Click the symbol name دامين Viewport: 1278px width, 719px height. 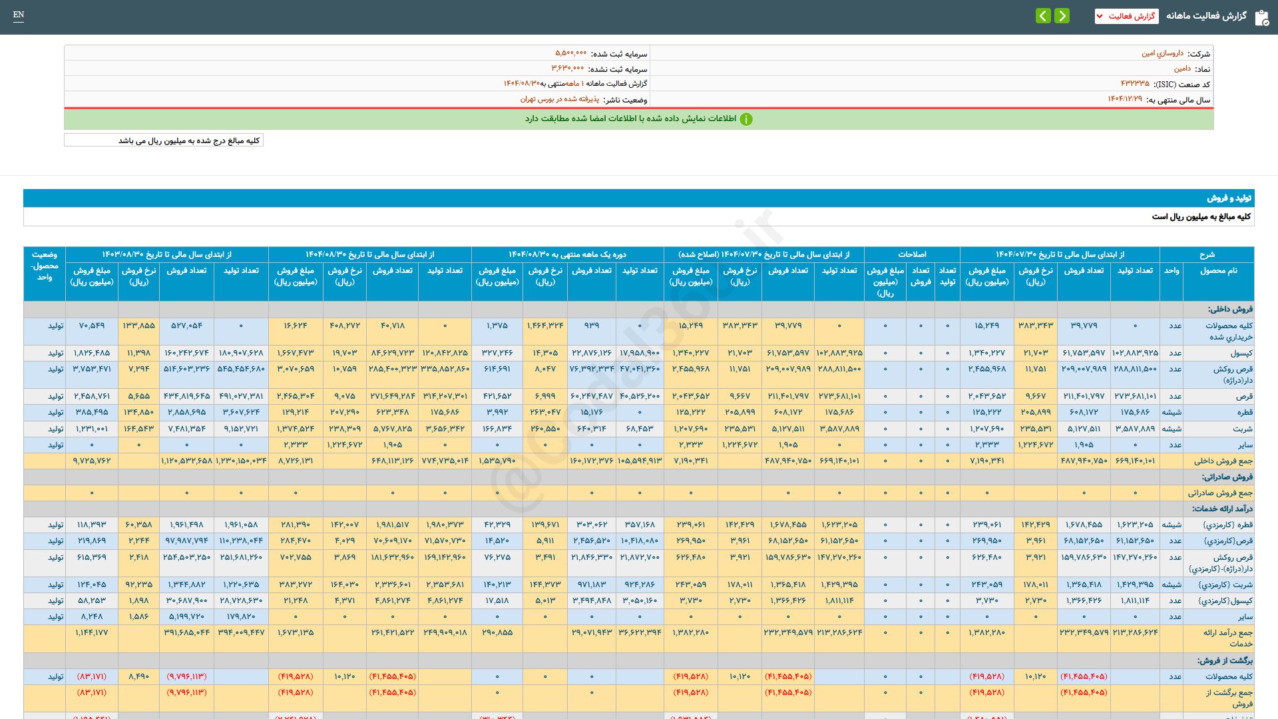click(x=1182, y=69)
